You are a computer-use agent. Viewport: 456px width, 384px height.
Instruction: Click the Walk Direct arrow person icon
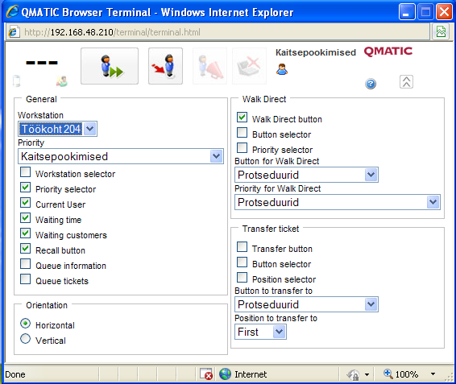coord(165,66)
